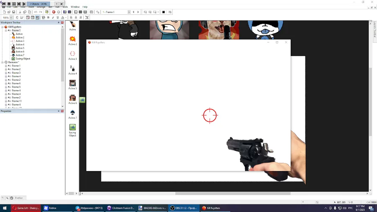Select Active 5 in the workspace tree
Screen dimensions: 377x212
(x=20, y=48)
